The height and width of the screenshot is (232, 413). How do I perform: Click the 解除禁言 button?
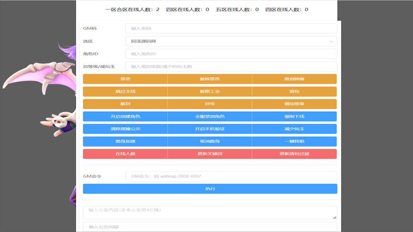pos(210,79)
